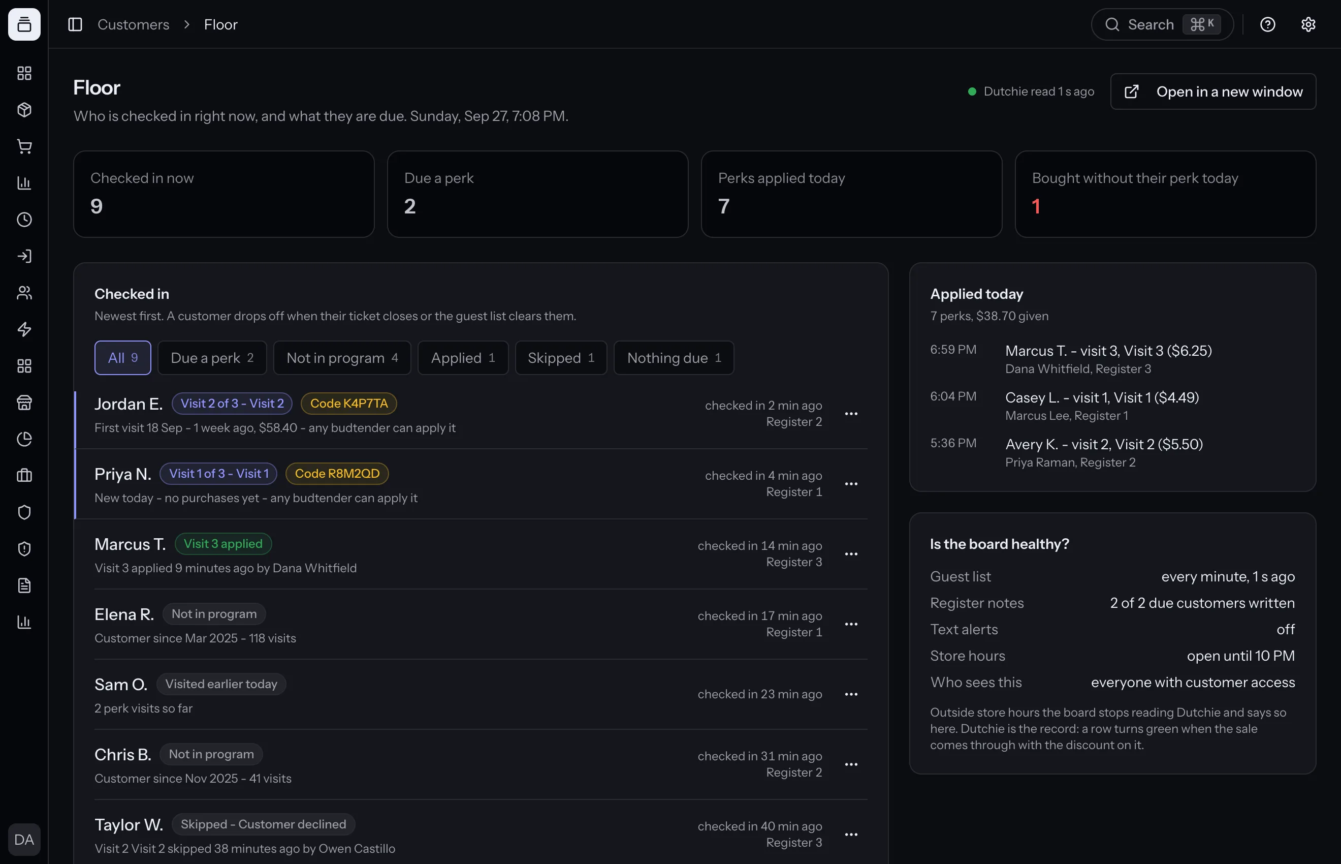Open the shopping cart sidebar icon

(x=24, y=146)
